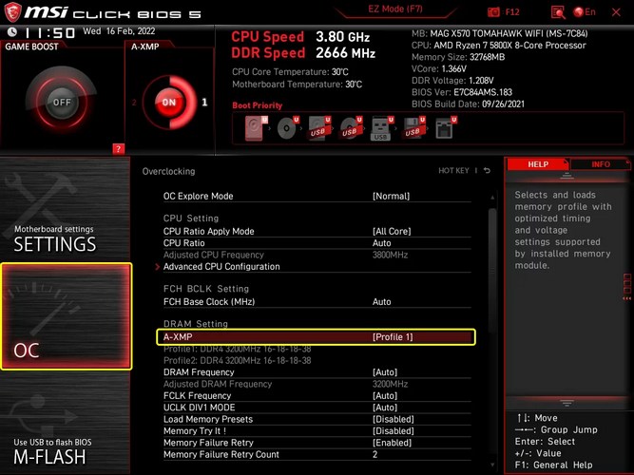Viewport: 634px width, 475px height.
Task: Open Memory Try It ! Disabled setting
Action: coord(317,430)
